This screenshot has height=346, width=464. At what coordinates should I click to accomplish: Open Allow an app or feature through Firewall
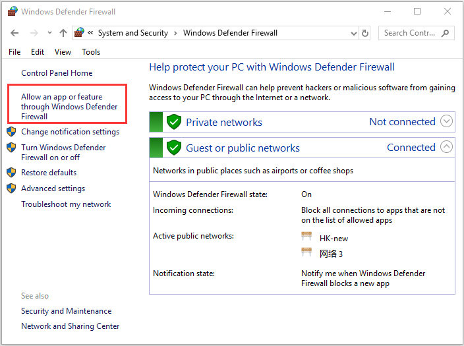click(x=69, y=107)
